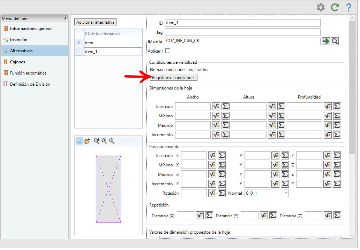Click the door preview thumbnail
This screenshot has width=360, height=250.
(x=108, y=189)
